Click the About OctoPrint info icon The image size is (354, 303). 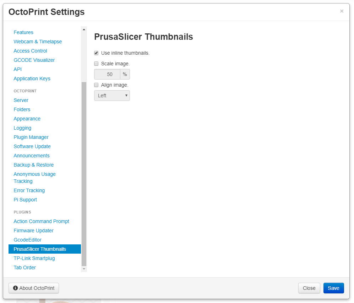click(15, 288)
